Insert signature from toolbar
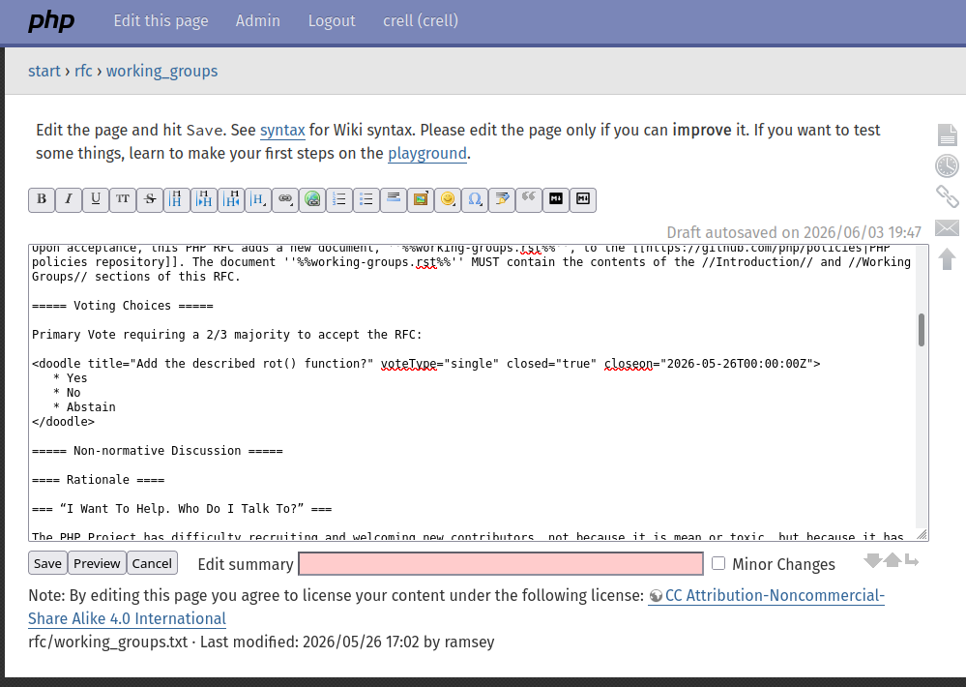 click(x=502, y=199)
